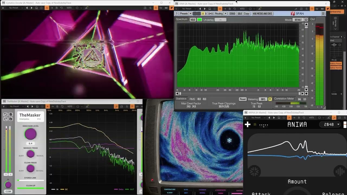This screenshot has height=195, width=347.
Task: Go to next preset in SPAN host toolbar
Action: click(x=205, y=9)
